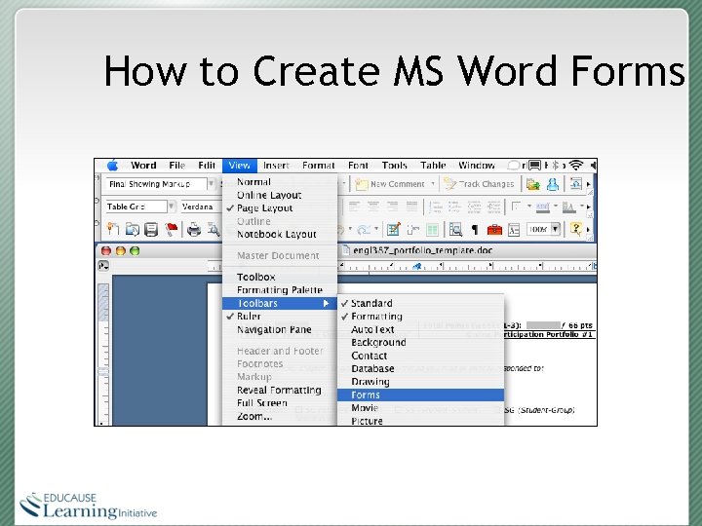Open the Table Grid style dropdown arrow

point(171,207)
